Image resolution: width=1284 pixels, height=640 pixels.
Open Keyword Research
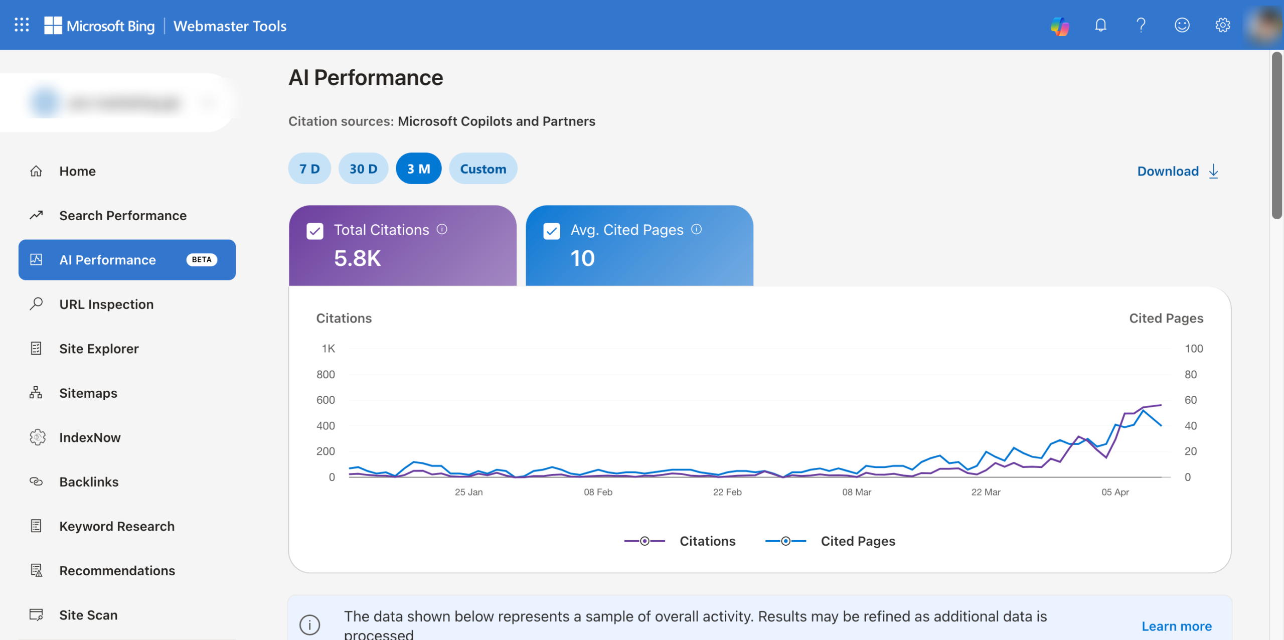click(117, 526)
